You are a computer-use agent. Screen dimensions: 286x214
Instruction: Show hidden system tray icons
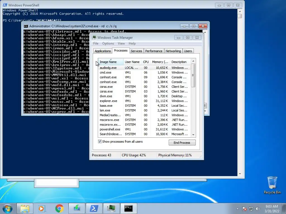pos(237,209)
